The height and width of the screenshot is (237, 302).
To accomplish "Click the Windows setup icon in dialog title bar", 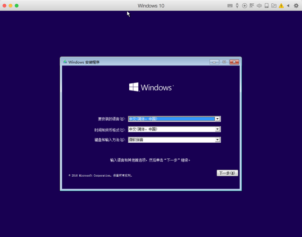I will tap(65, 62).
